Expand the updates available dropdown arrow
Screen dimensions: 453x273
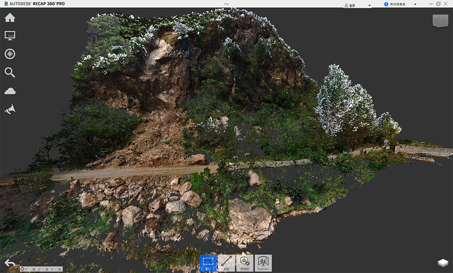click(415, 4)
